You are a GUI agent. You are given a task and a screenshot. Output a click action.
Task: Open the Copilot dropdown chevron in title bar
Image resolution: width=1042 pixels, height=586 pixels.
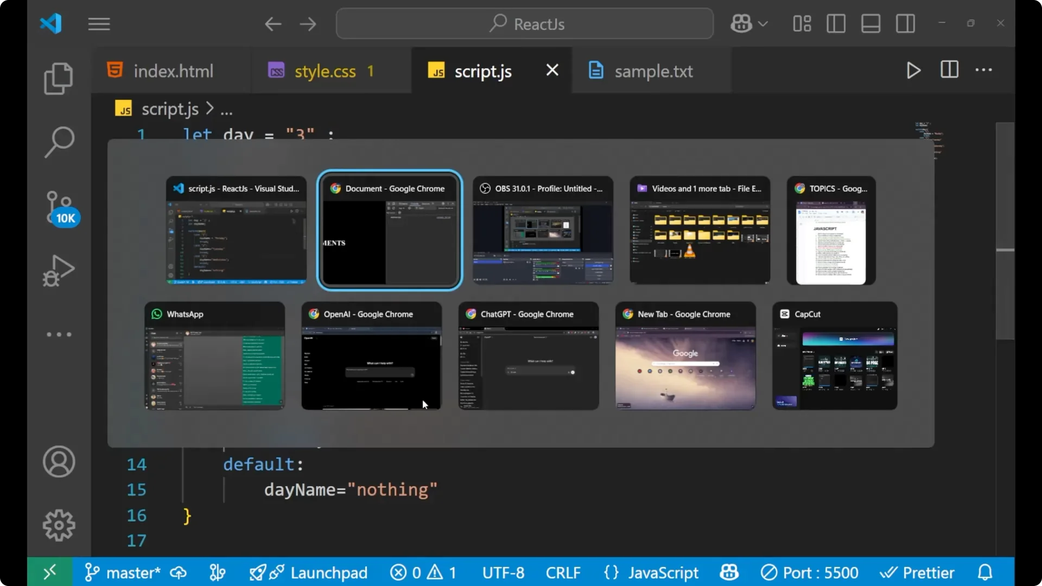click(763, 24)
